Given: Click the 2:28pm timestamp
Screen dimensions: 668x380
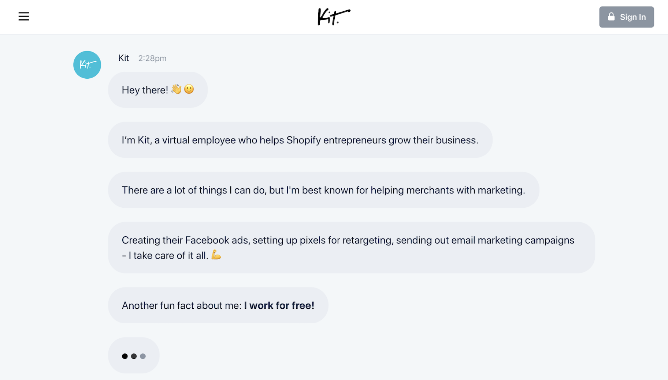Looking at the screenshot, I should tap(152, 59).
